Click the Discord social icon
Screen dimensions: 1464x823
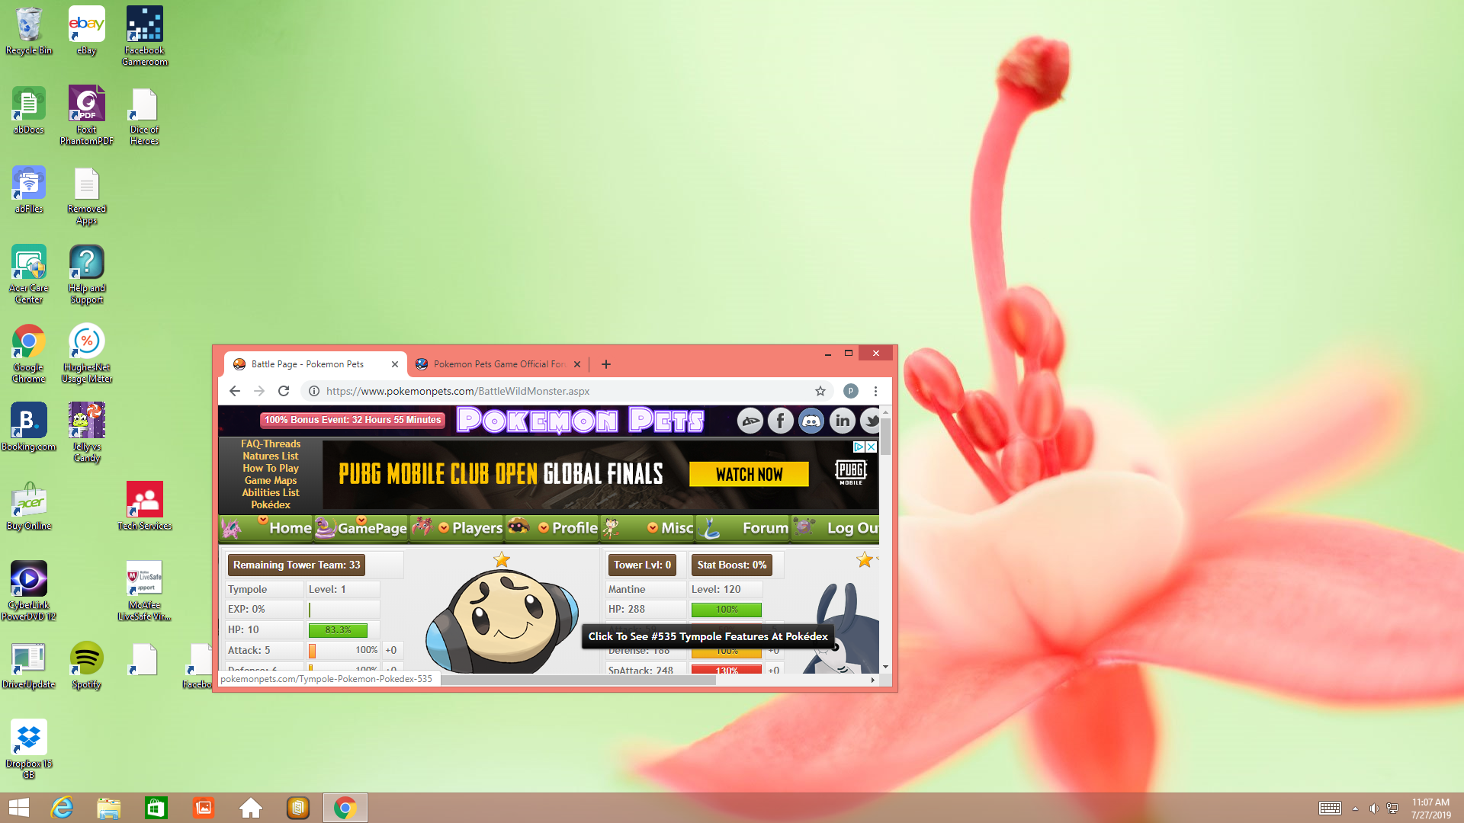[811, 421]
